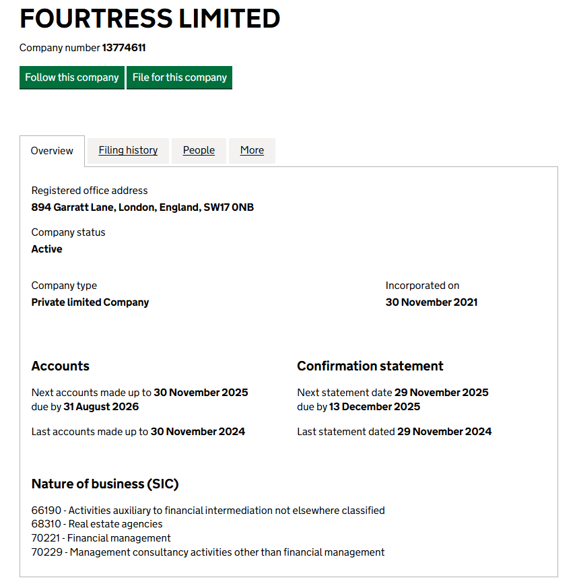Click the incorporation date 30 November 2021
575x586 pixels.
[432, 302]
